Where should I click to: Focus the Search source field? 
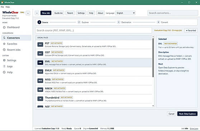94,30
